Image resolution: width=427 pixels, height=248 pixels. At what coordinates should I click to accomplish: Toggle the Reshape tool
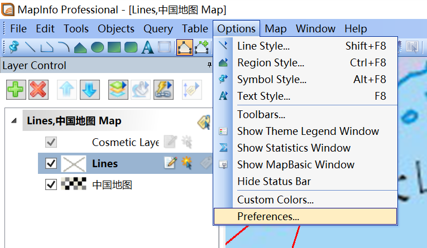click(185, 47)
